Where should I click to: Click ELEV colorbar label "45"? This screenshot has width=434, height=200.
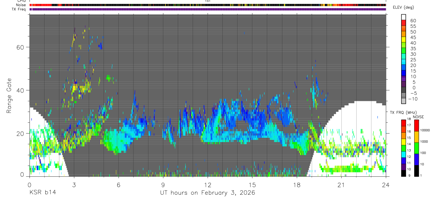click(412, 37)
